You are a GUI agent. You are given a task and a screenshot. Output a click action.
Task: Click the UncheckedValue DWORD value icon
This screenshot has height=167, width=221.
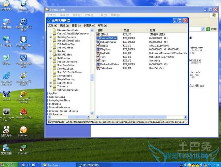click(x=98, y=64)
